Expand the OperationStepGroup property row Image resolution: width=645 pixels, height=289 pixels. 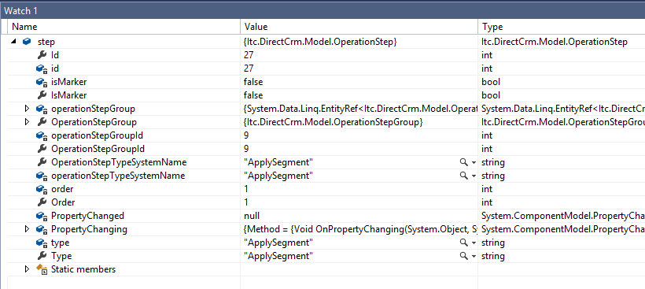[x=28, y=122]
